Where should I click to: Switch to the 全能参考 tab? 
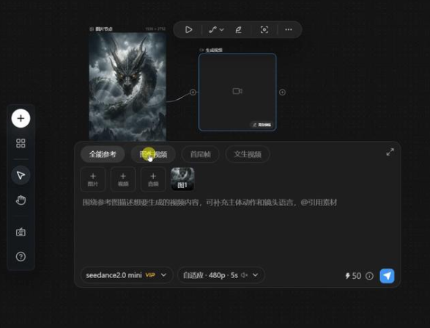tap(103, 154)
